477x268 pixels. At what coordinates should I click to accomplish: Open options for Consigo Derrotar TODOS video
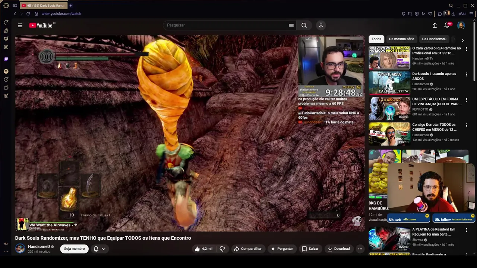(466, 125)
